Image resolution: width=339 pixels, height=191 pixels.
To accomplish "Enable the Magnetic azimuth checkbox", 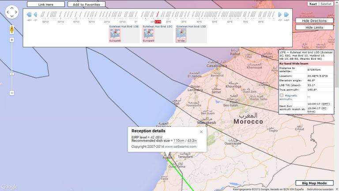I will pyautogui.click(x=282, y=95).
